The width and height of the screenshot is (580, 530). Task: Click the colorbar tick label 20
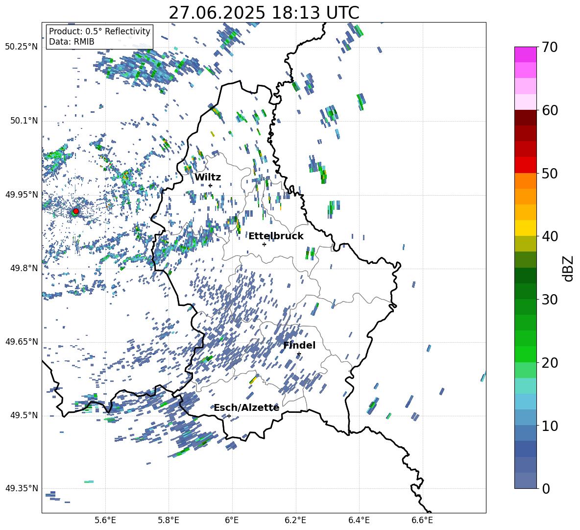pyautogui.click(x=550, y=363)
